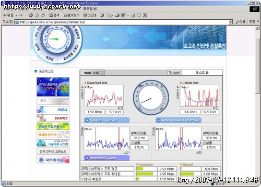
Task: Open the 한국 인터넷 교환노드 banner
Action: (53, 151)
